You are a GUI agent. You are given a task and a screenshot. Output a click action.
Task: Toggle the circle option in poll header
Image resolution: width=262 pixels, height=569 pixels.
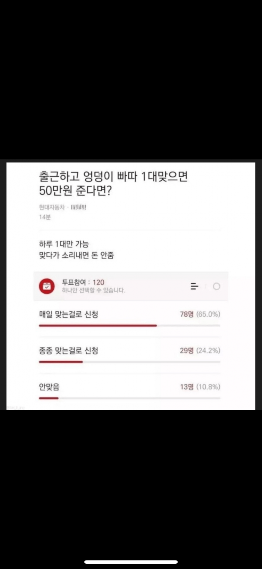click(x=217, y=286)
